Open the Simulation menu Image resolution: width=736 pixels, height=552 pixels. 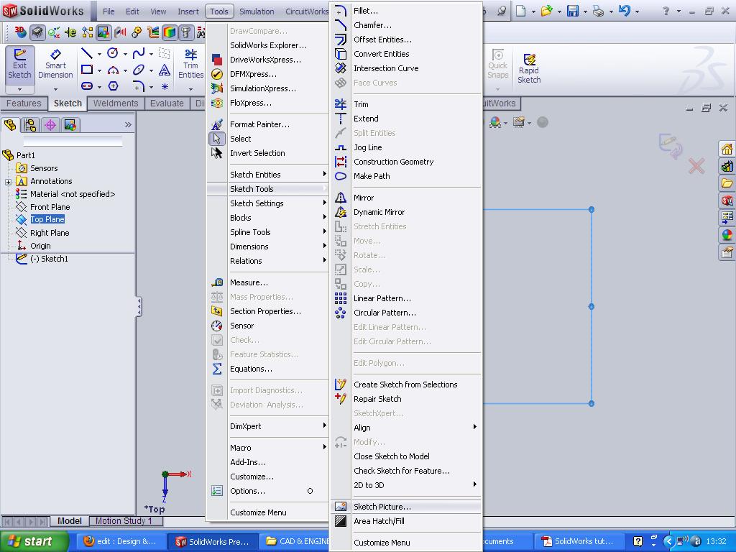tap(257, 11)
